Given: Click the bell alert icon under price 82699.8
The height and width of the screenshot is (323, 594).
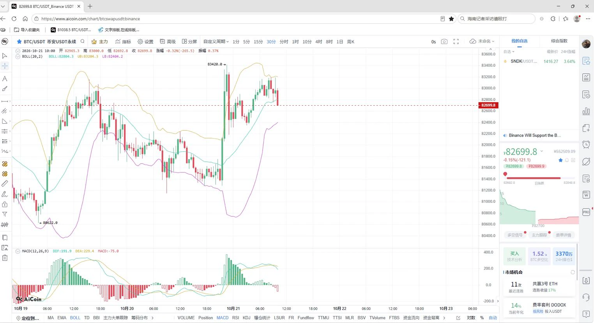Looking at the screenshot, I should (567, 160).
